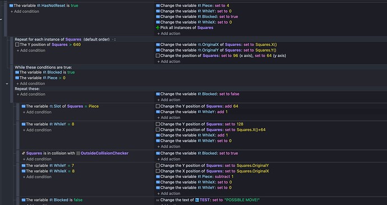This screenshot has height=205, width=387.
Task: Click icon of Y position set to 128 action
Action: point(158,124)
